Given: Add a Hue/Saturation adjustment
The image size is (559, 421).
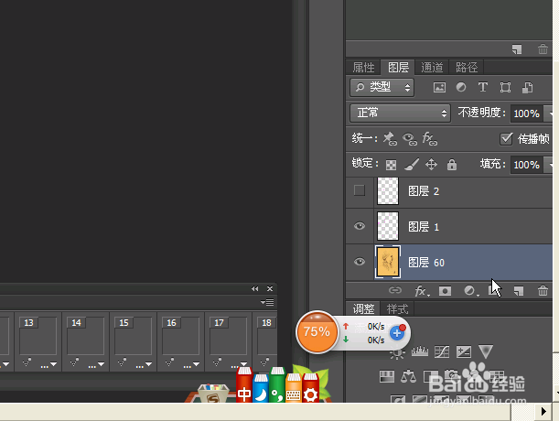Looking at the screenshot, I should click(387, 376).
